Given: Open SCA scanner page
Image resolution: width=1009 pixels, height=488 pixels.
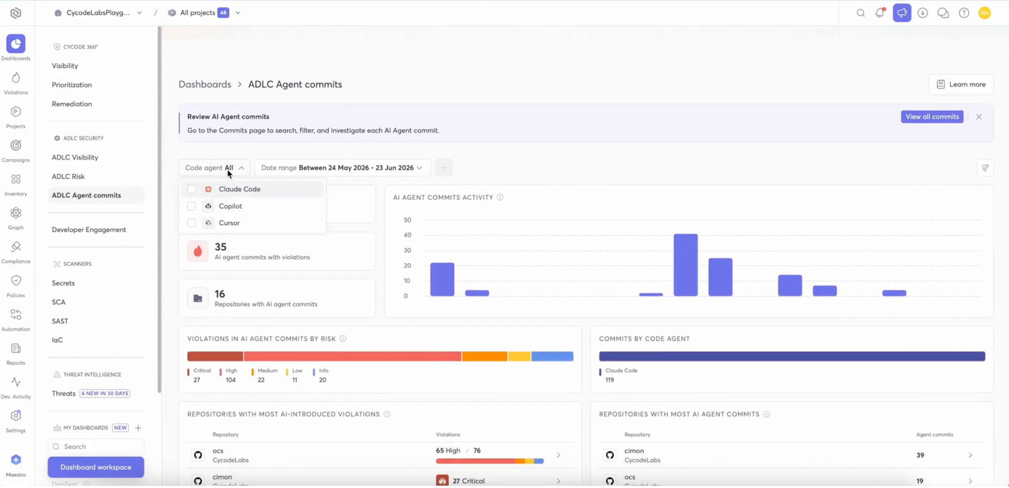Looking at the screenshot, I should (x=59, y=302).
